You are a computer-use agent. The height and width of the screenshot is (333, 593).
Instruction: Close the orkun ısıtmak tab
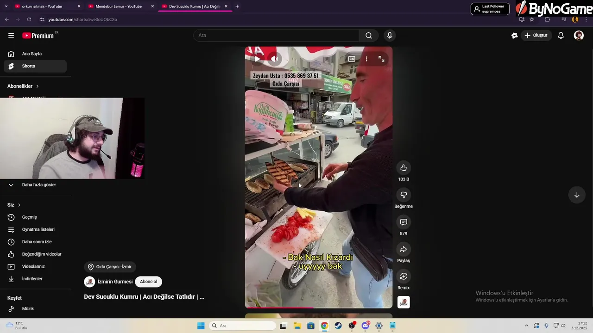tap(79, 6)
